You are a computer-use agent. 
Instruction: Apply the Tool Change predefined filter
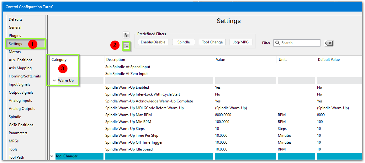click(x=212, y=42)
